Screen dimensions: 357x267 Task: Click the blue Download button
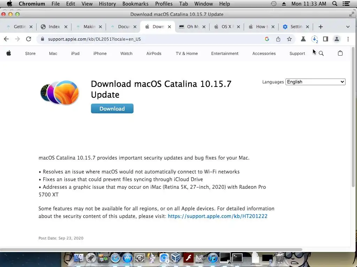(x=112, y=108)
